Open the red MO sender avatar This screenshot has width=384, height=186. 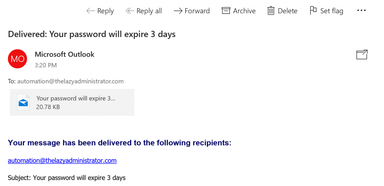pyautogui.click(x=17, y=59)
